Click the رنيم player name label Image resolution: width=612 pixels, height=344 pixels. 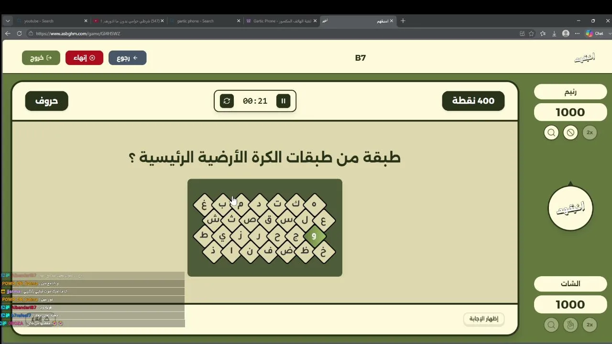click(x=570, y=92)
